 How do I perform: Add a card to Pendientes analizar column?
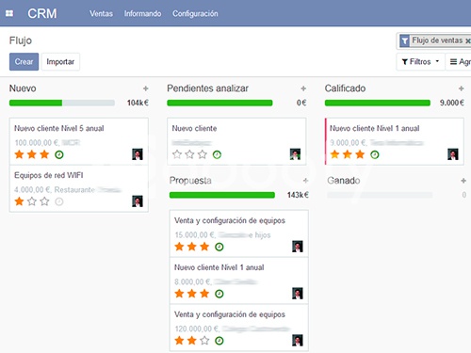[303, 88]
